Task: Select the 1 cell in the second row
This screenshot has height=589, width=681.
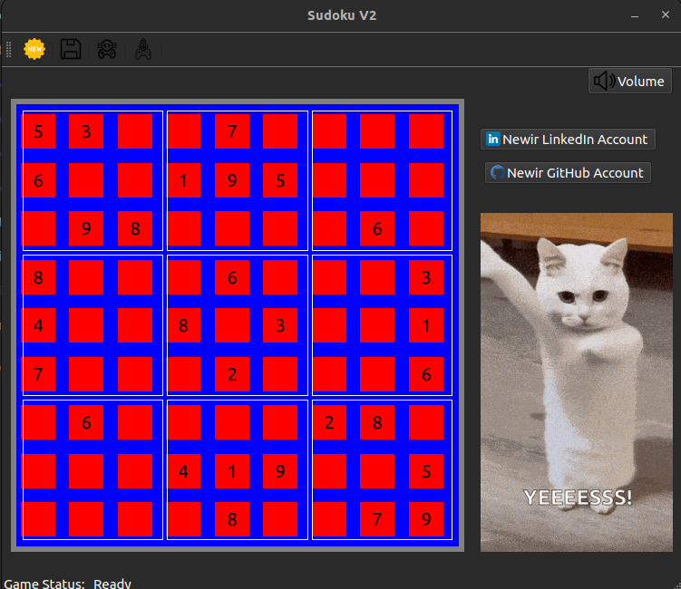Action: (183, 180)
